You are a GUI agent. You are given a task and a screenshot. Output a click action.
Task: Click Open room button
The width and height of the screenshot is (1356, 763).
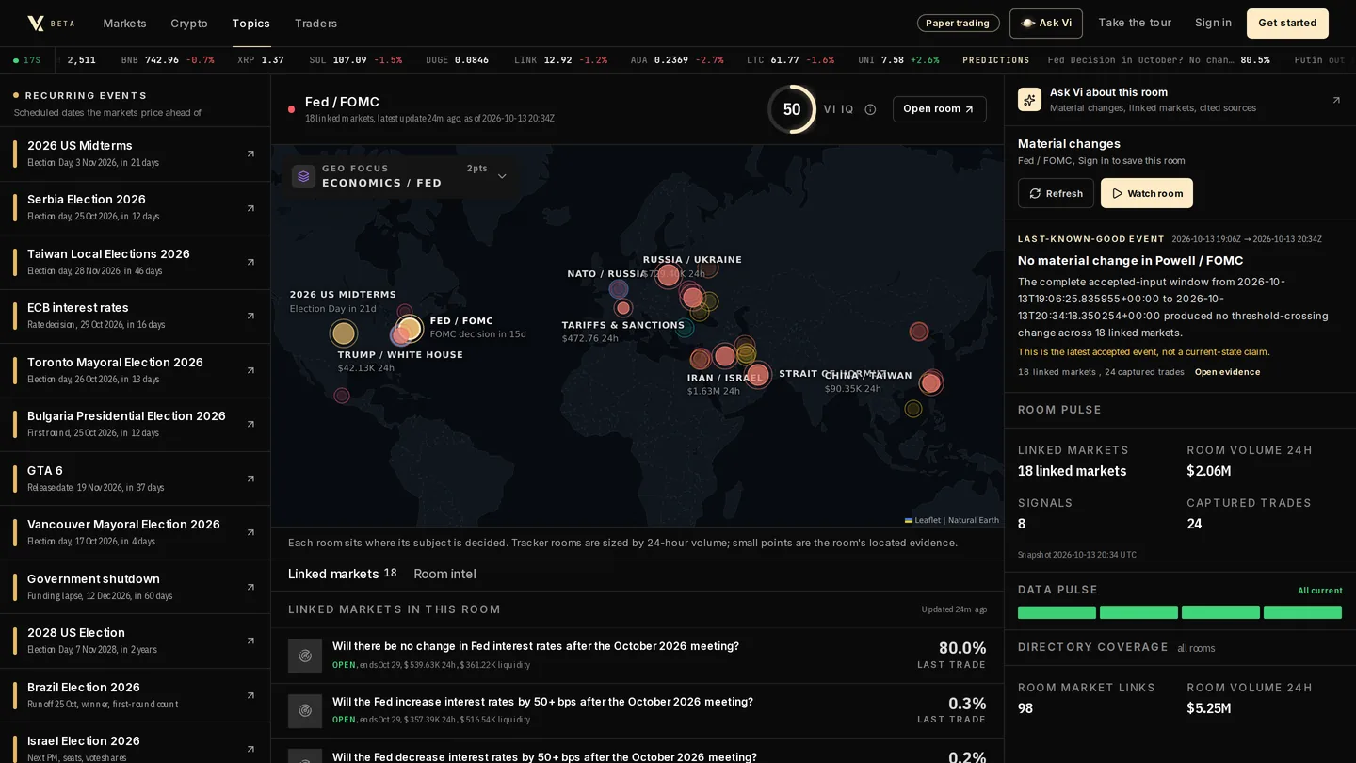pos(940,109)
